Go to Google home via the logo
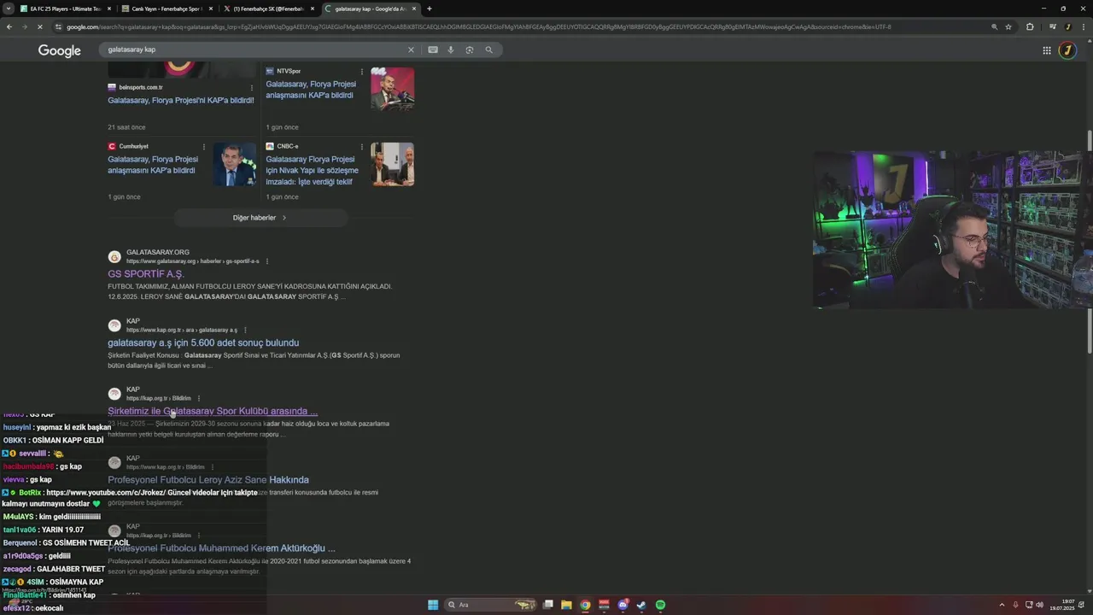1093x615 pixels. (59, 50)
